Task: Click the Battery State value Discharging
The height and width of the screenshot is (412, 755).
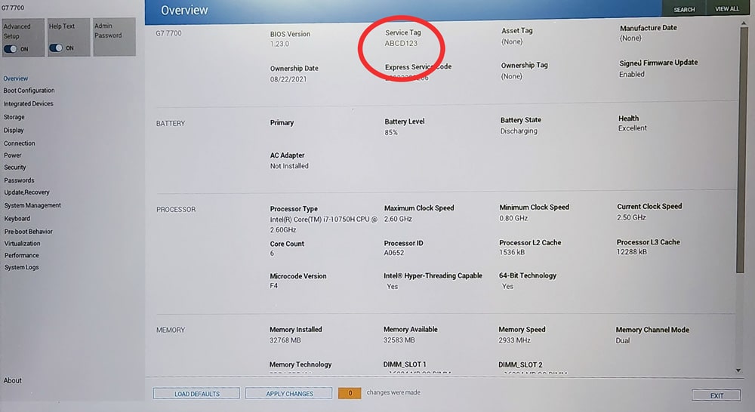Action: click(x=519, y=131)
